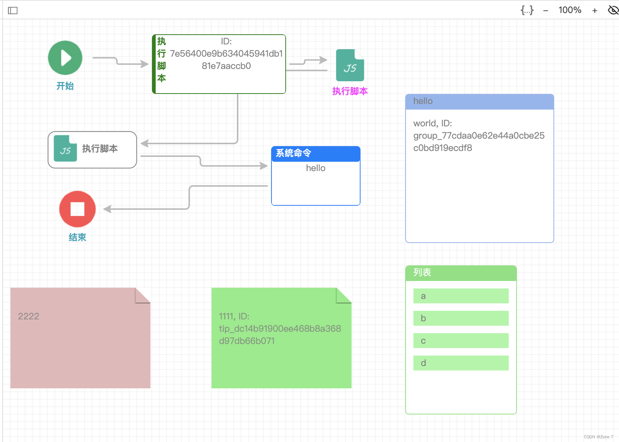
Task: Select the 系统命令 header
Action: [316, 154]
